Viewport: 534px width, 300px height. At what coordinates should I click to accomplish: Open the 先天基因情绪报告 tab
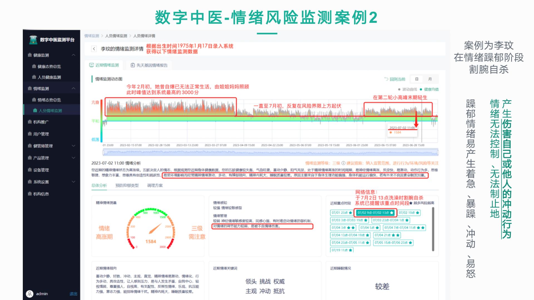[149, 65]
